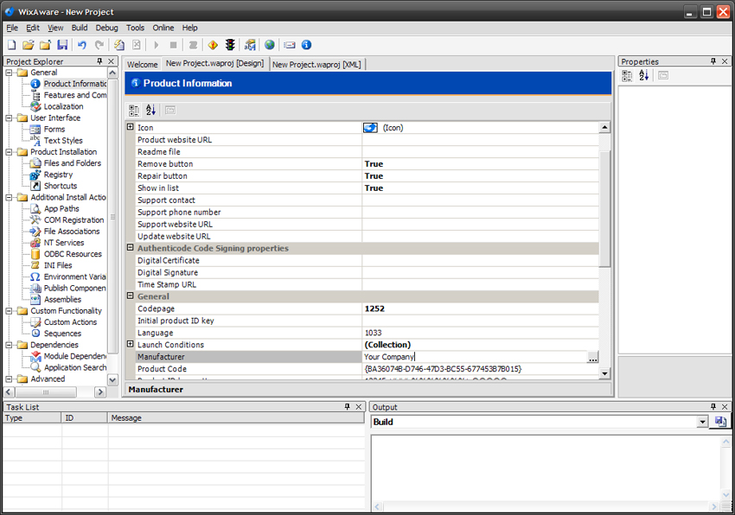This screenshot has height=515, width=735.
Task: Click the save output icon beside Build dropdown
Action: tap(720, 422)
